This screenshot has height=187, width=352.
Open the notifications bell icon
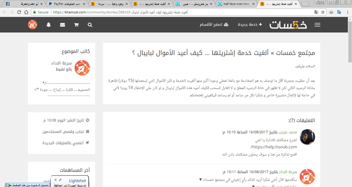[x=49, y=25]
